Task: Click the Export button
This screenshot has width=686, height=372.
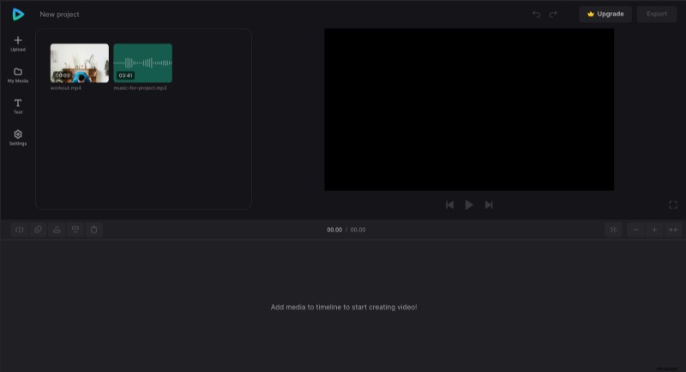Action: click(x=657, y=14)
